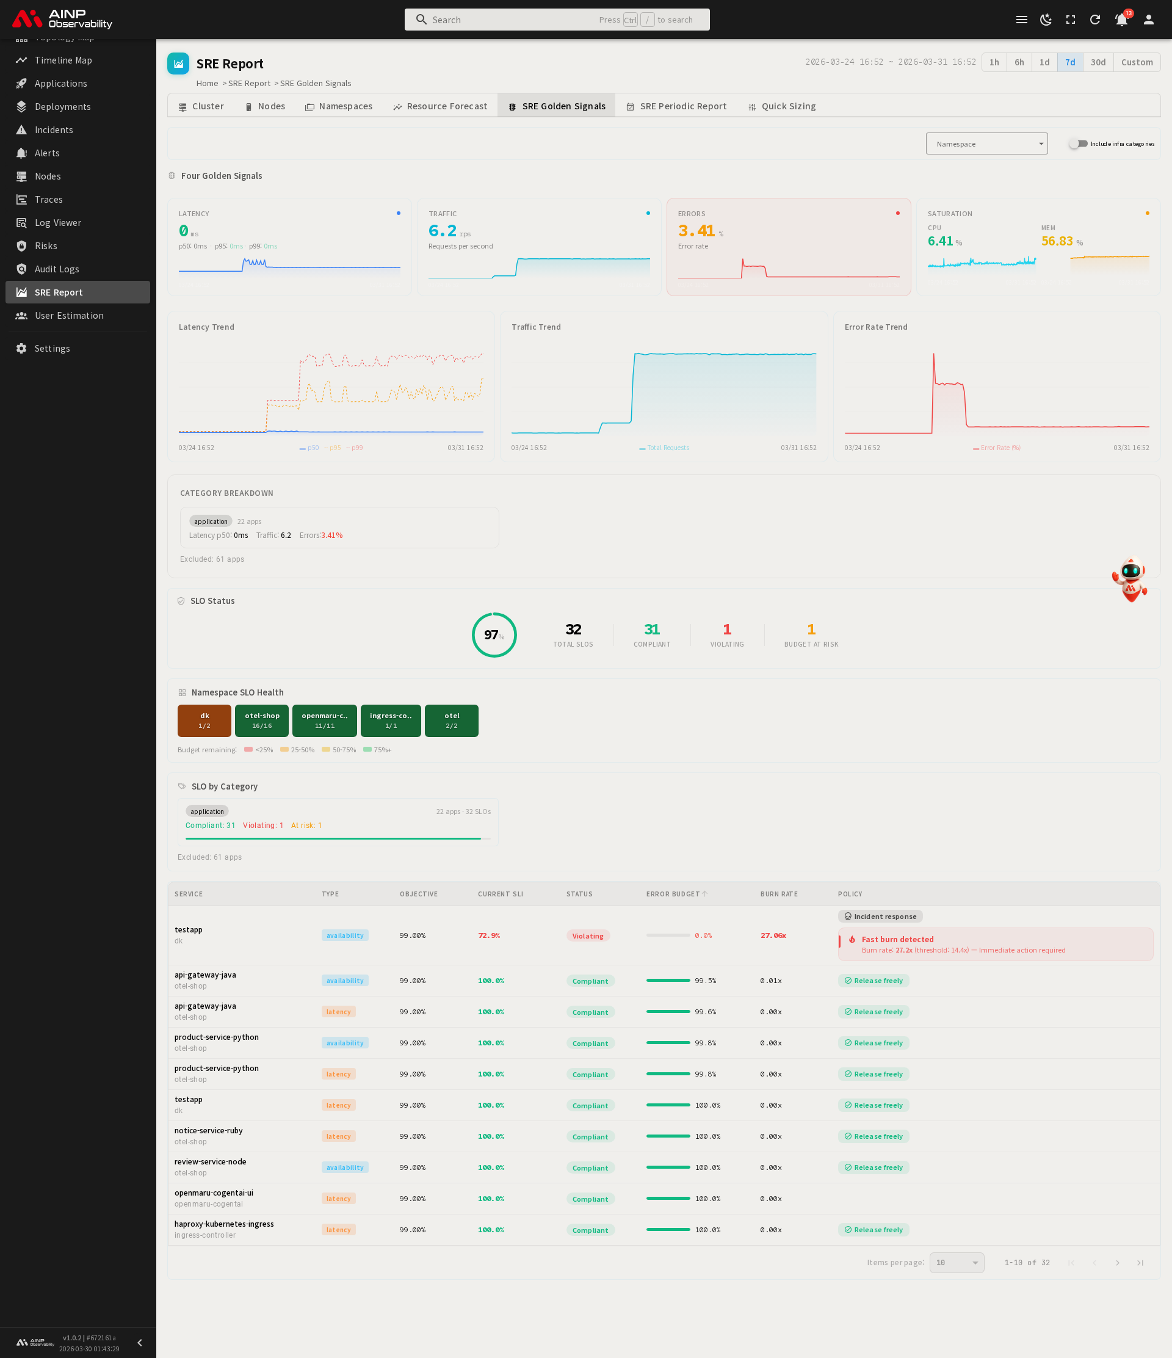Click the refresh icon in header
This screenshot has height=1358, width=1172.
pyautogui.click(x=1094, y=20)
